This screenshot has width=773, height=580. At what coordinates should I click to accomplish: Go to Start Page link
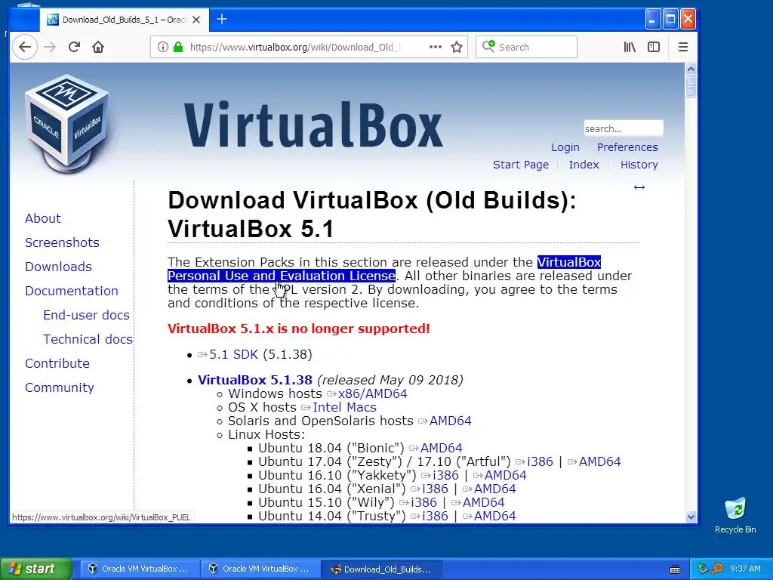click(521, 165)
